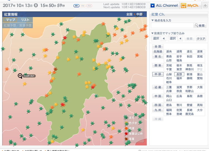Select the m3 map mode toggle
The image size is (209, 151).
[89, 6]
